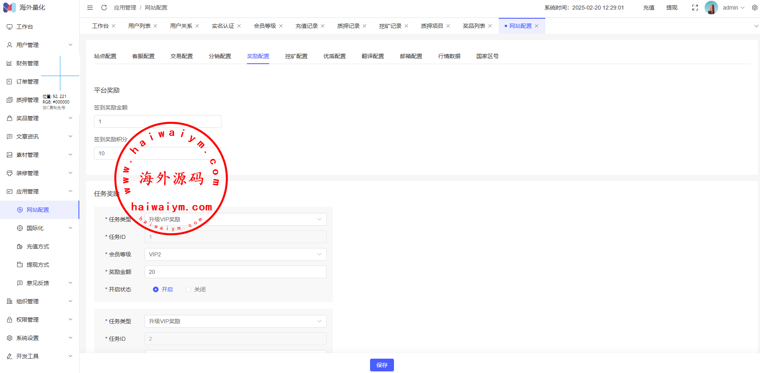Open the first 任务类型 dropdown
This screenshot has width=760, height=373.
click(x=235, y=219)
